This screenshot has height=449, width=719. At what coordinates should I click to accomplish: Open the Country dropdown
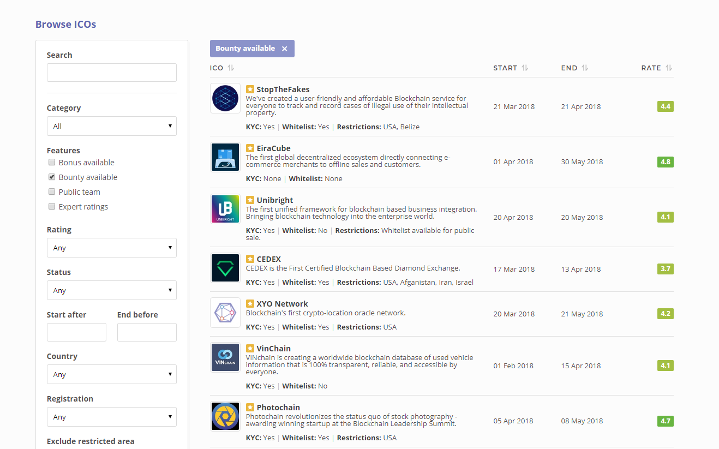point(112,374)
